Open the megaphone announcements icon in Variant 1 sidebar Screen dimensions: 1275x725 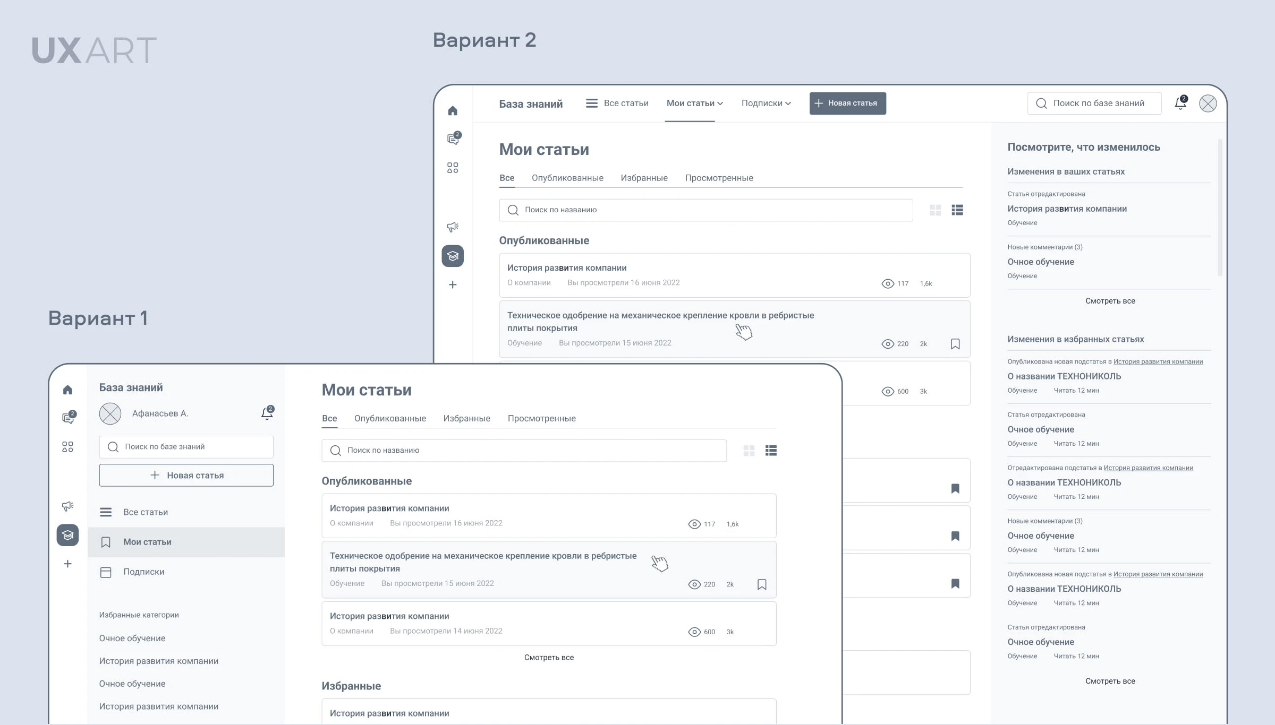[x=67, y=506]
